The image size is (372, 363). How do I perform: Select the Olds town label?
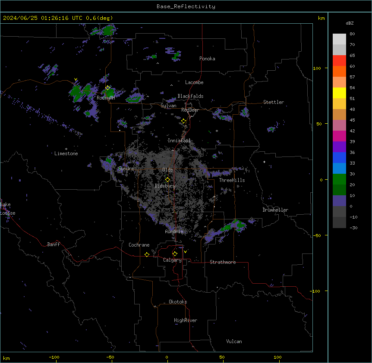coord(167,170)
